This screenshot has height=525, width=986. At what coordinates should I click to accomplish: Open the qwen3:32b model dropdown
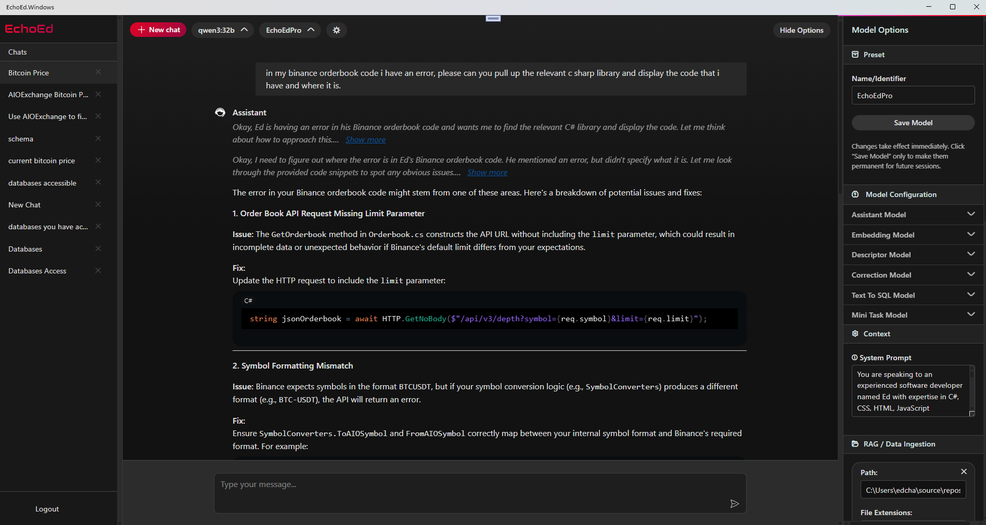(222, 30)
